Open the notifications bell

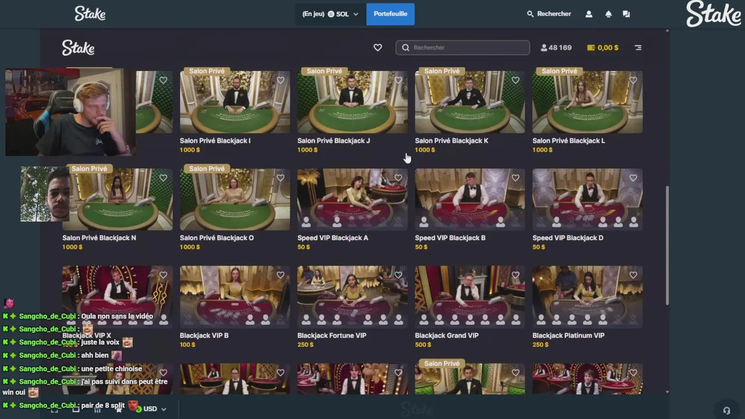point(608,14)
